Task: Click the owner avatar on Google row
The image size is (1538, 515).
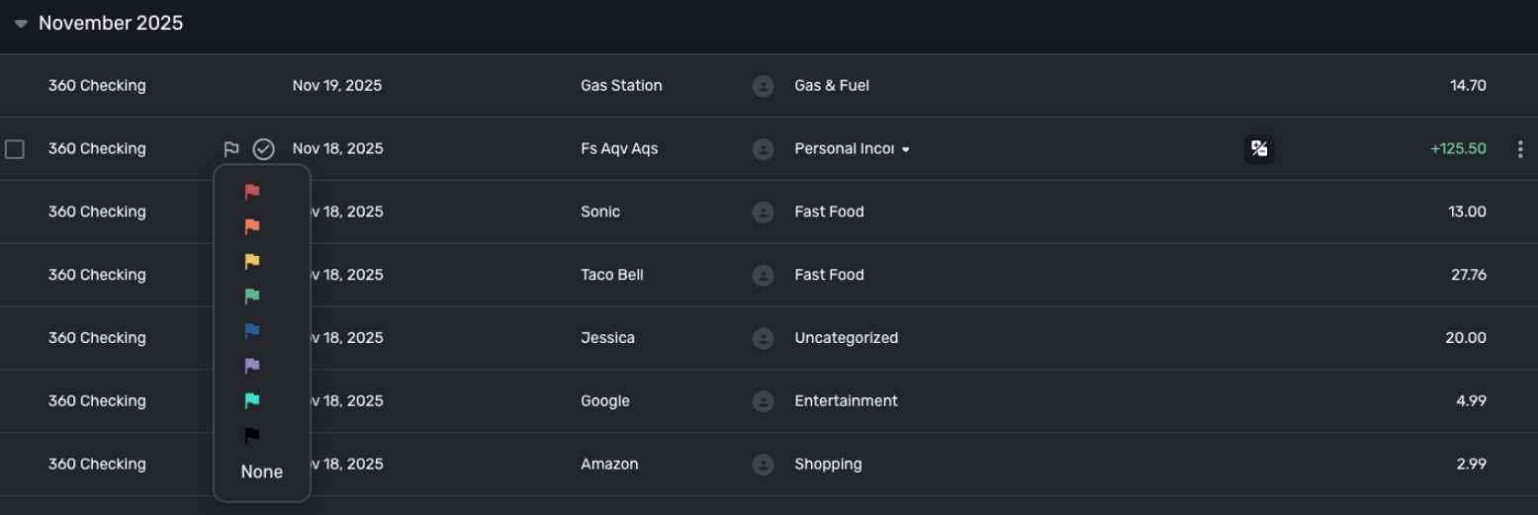Action: click(x=763, y=401)
